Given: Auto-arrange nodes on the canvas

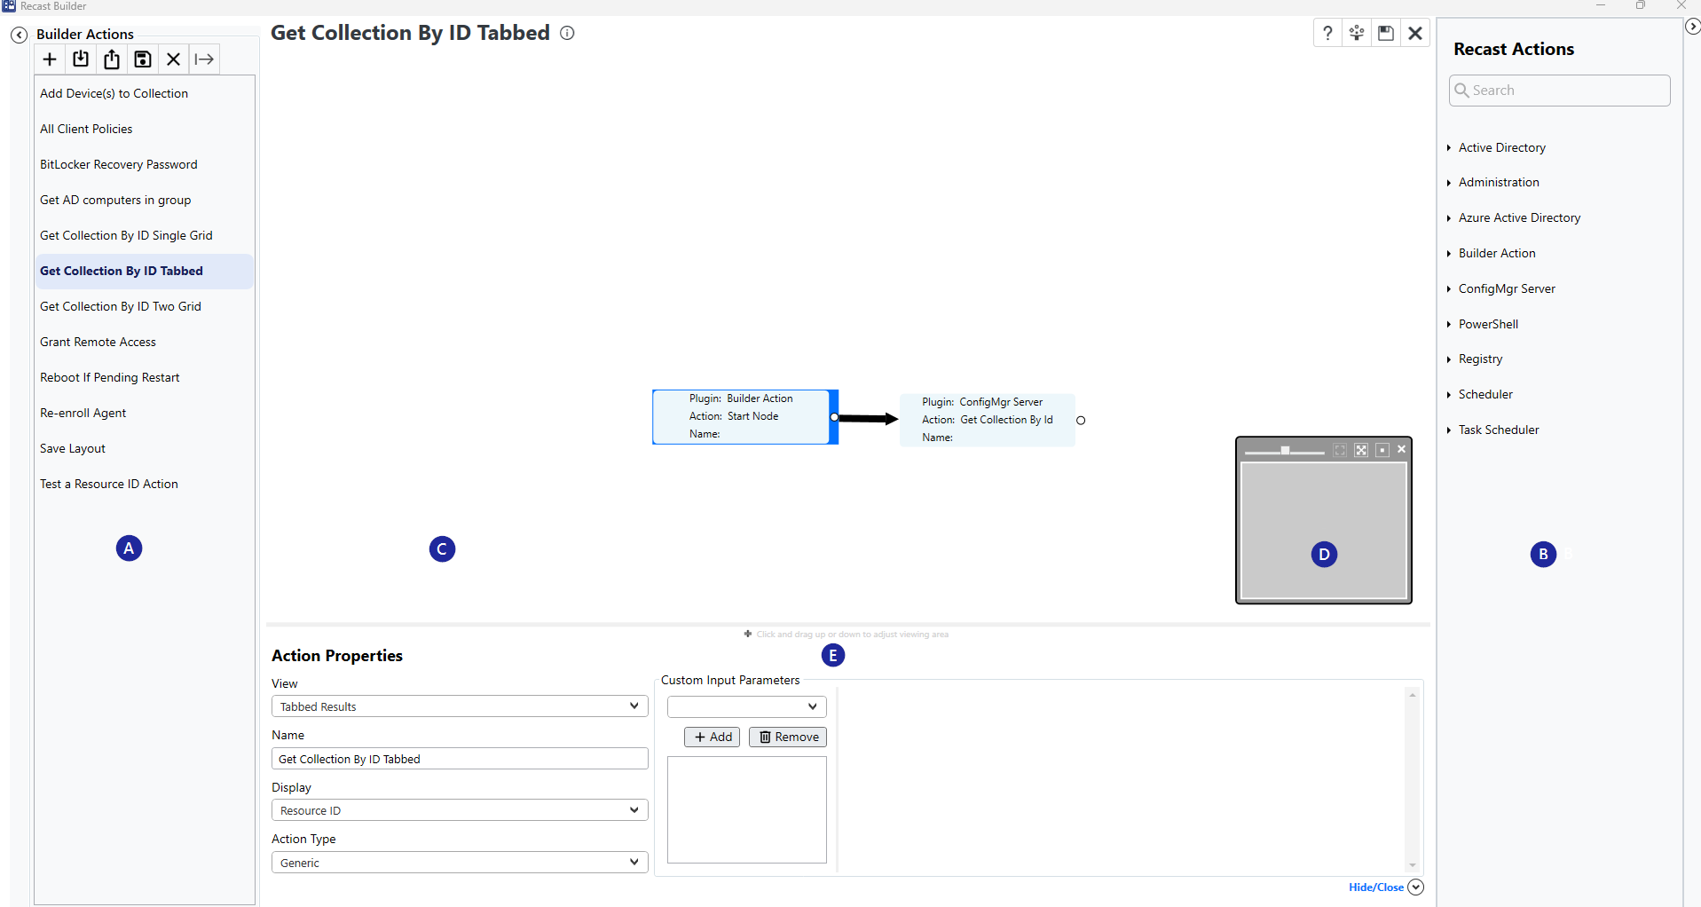Looking at the screenshot, I should (x=1357, y=33).
